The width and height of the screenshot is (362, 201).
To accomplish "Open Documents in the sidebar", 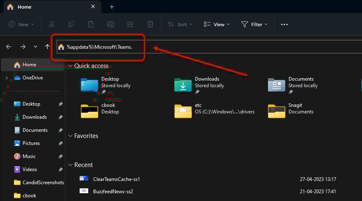I will pyautogui.click(x=35, y=130).
